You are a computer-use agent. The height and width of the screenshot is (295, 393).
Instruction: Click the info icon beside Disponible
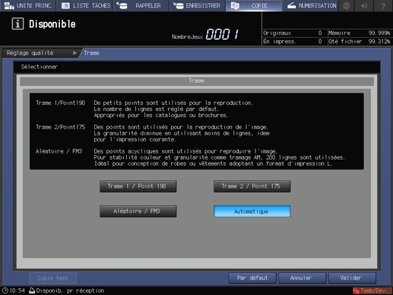[17, 24]
